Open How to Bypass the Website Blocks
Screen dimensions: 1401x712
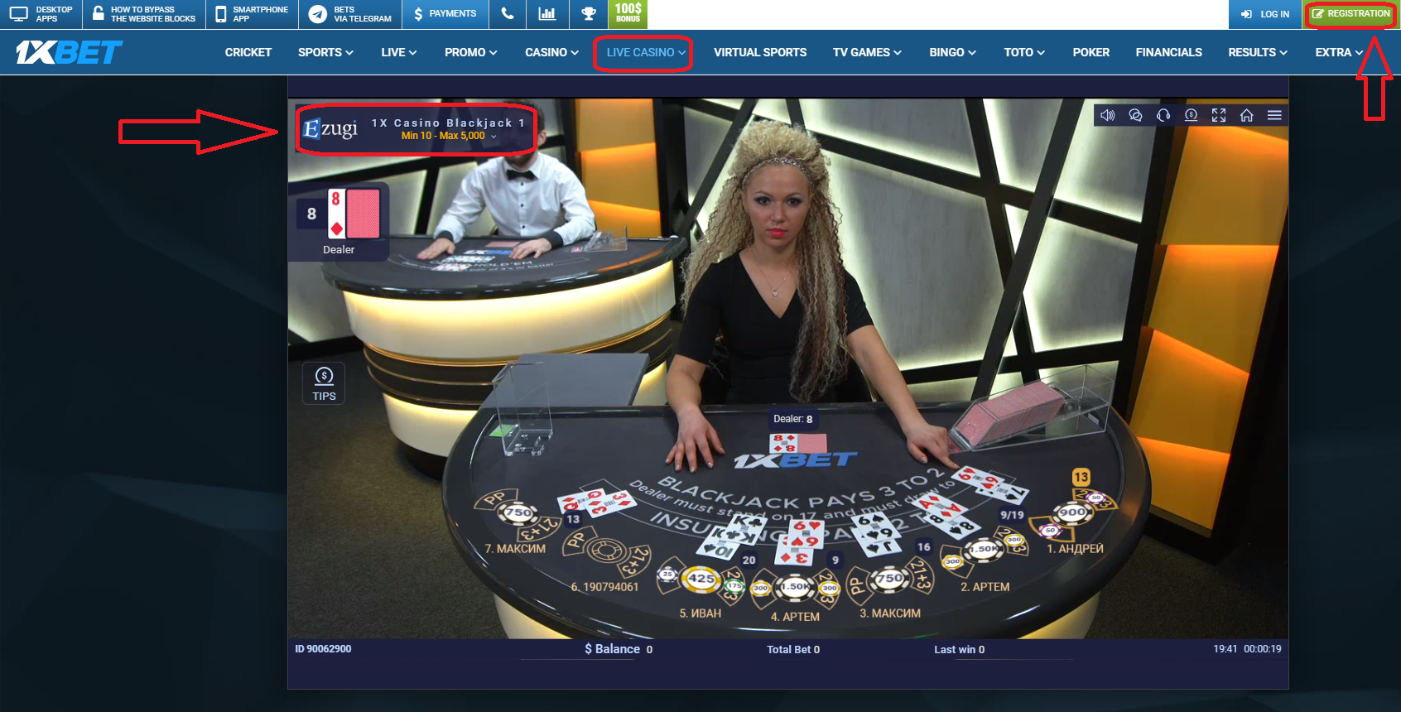(144, 14)
